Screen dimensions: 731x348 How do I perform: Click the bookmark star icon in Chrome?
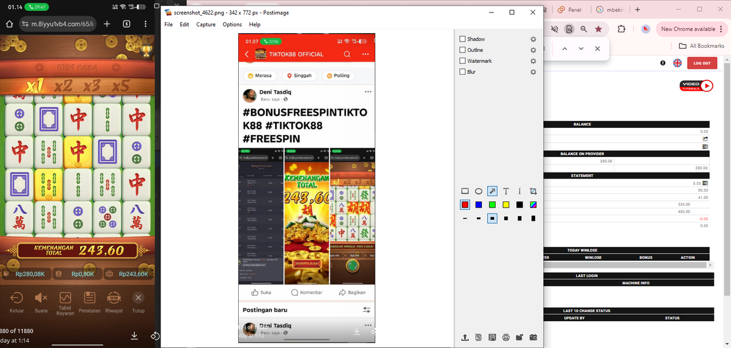(x=599, y=29)
